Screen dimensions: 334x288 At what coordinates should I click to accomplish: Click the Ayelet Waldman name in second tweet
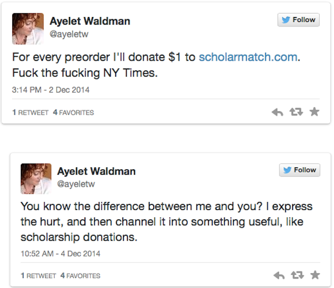97,172
